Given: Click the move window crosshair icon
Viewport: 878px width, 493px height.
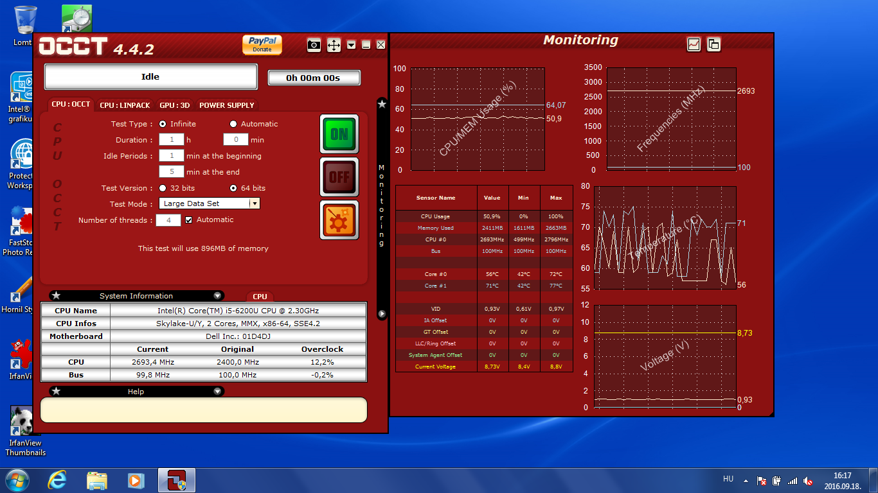Looking at the screenshot, I should click(334, 45).
